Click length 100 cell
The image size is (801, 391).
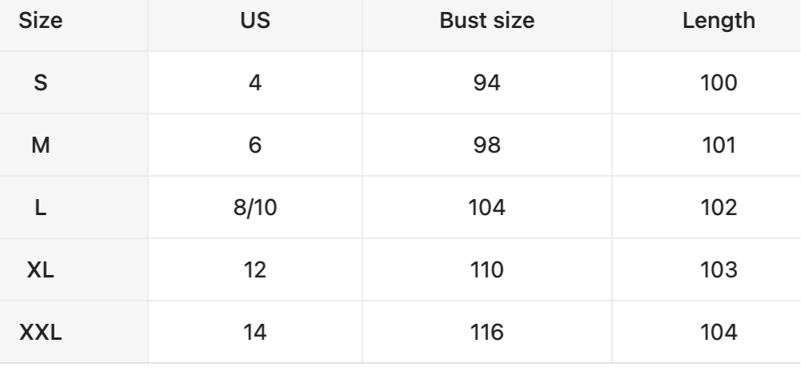point(719,84)
